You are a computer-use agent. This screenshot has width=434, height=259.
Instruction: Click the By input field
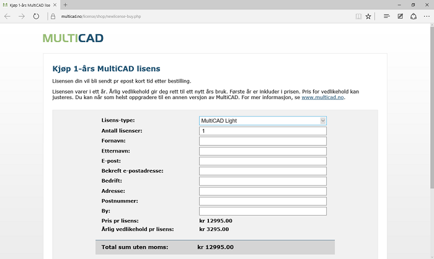pos(263,211)
